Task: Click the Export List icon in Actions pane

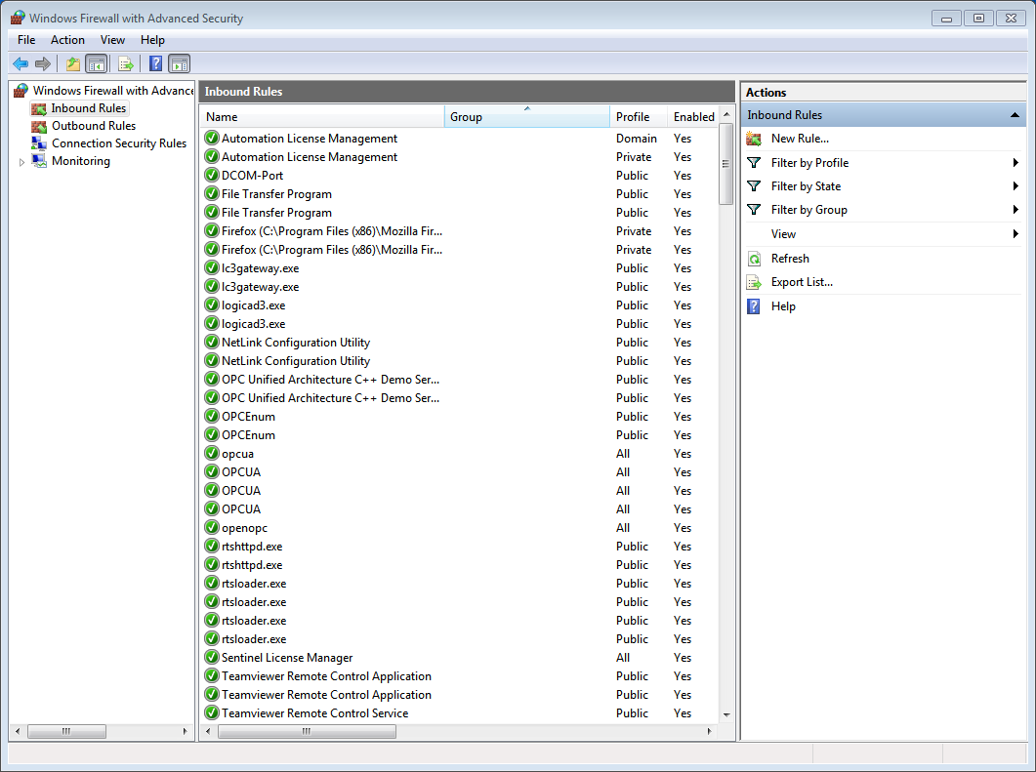Action: [754, 283]
